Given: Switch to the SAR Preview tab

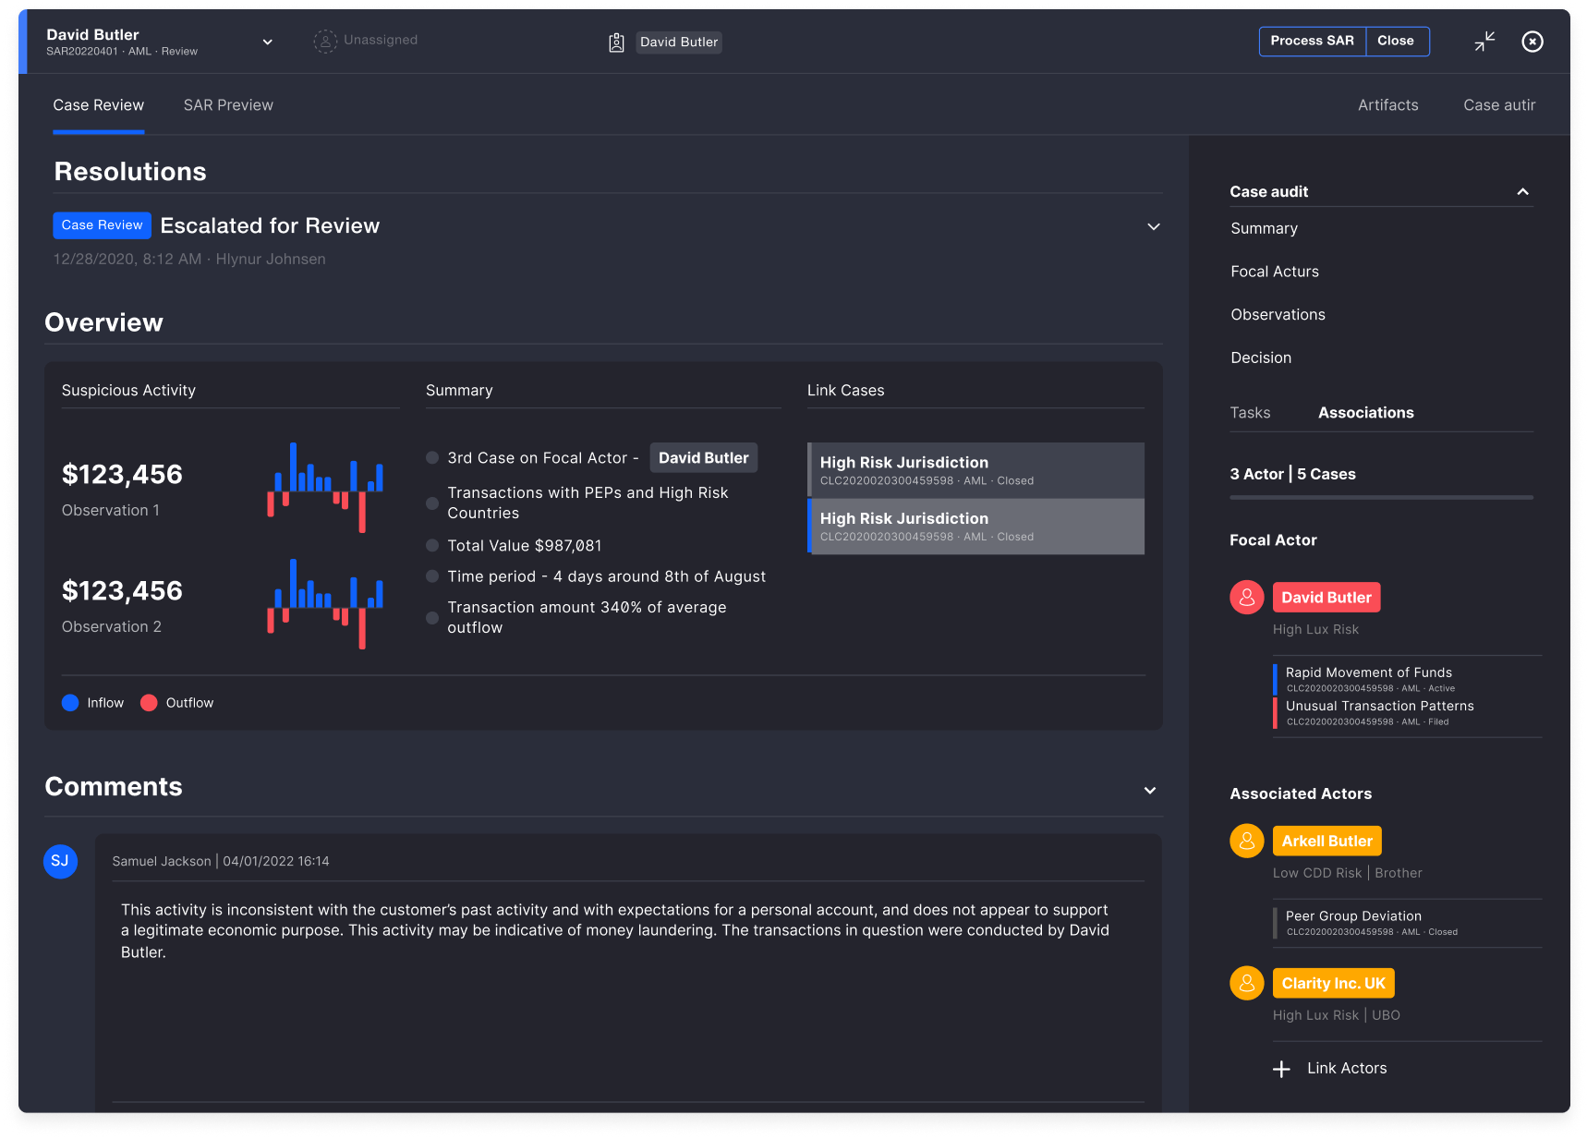Looking at the screenshot, I should coord(228,104).
